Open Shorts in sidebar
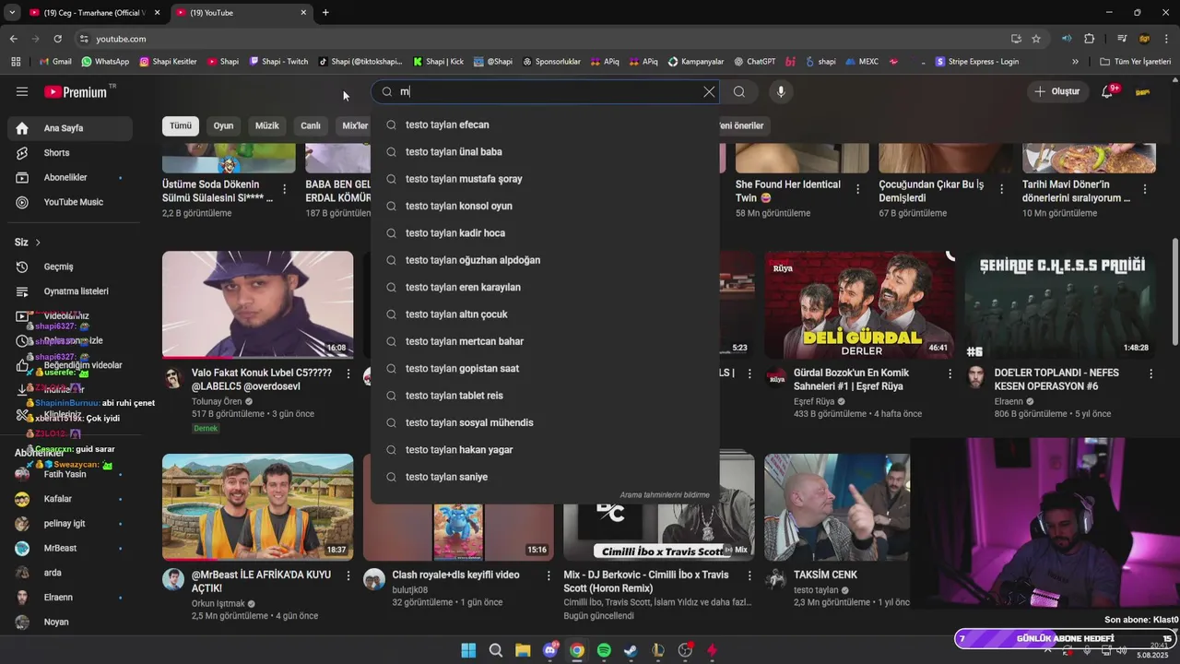 point(72,153)
